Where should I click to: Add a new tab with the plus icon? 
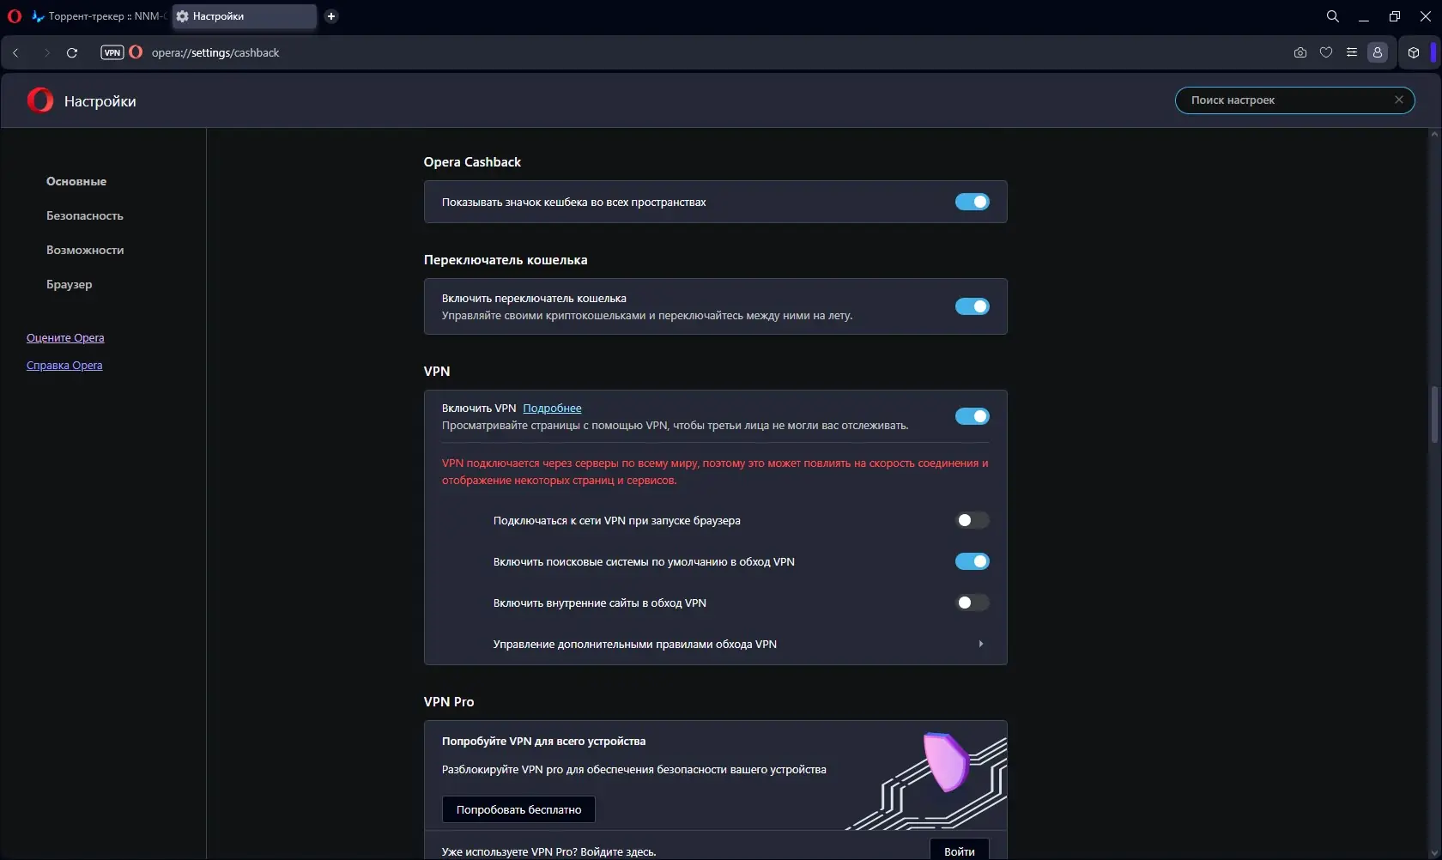[331, 16]
